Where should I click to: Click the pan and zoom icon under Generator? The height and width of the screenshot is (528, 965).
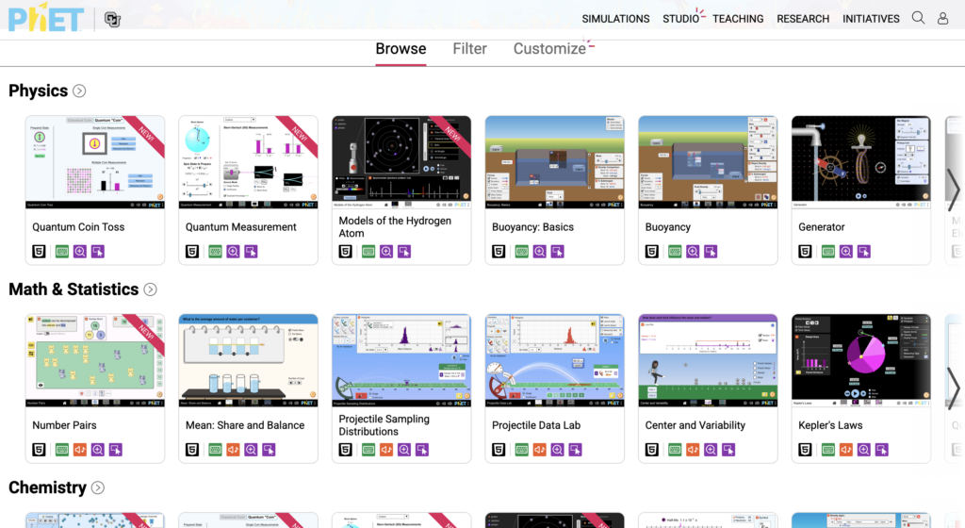(x=846, y=252)
